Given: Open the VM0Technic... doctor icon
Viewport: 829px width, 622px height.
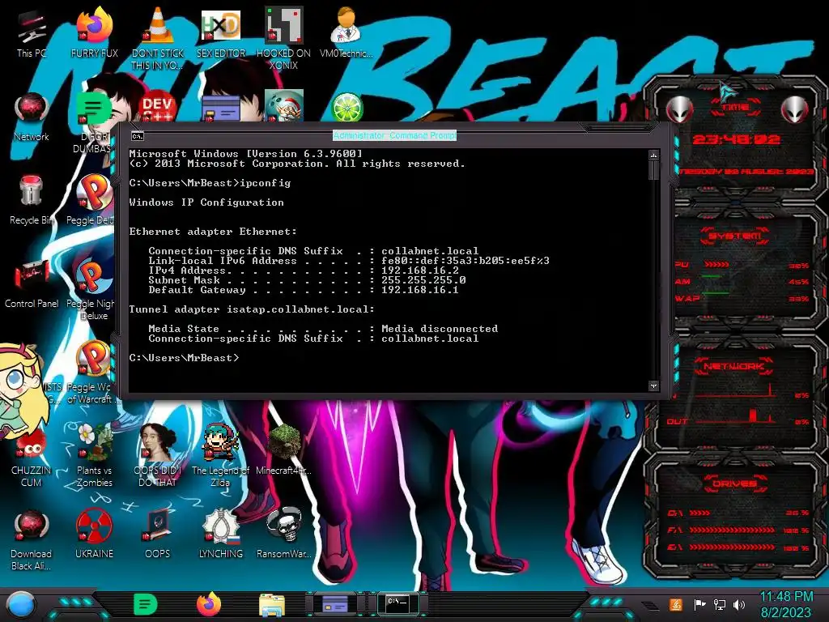Looking at the screenshot, I should [x=346, y=32].
